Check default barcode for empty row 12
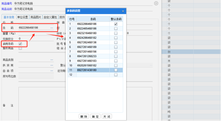Image resolution: width=221 pixels, height=121 pixels. pos(116,75)
